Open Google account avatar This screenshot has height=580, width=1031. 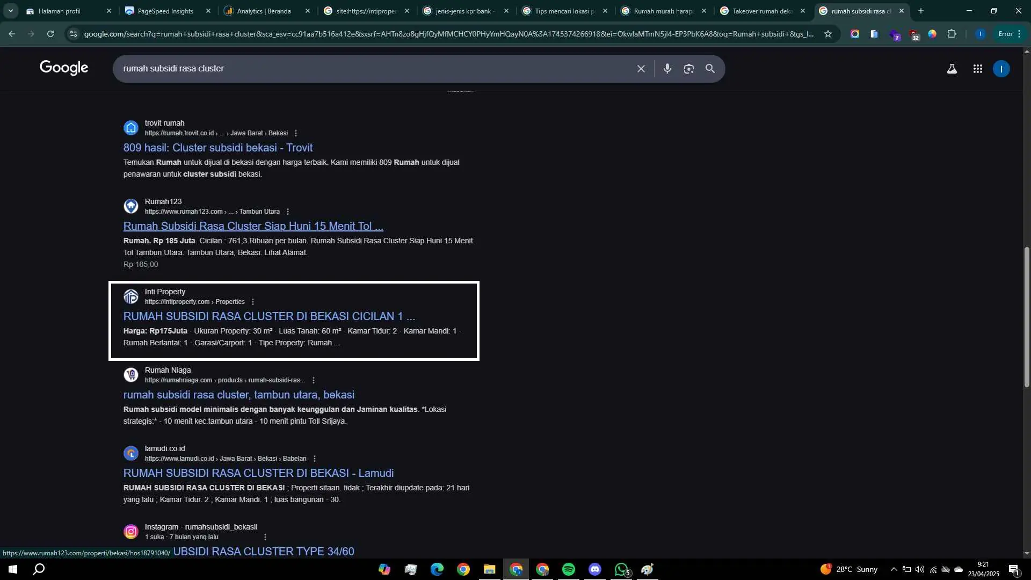tap(1001, 69)
